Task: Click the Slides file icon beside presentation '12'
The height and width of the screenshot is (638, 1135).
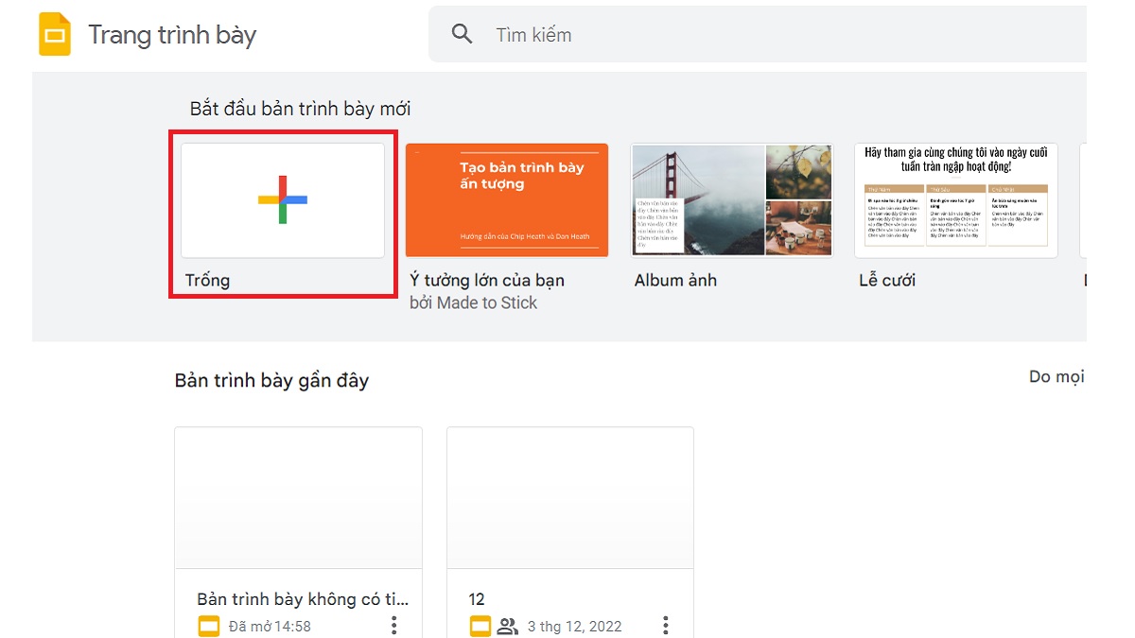Action: coord(480,626)
